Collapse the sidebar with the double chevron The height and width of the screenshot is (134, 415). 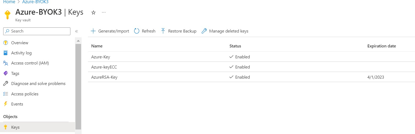pos(77,31)
